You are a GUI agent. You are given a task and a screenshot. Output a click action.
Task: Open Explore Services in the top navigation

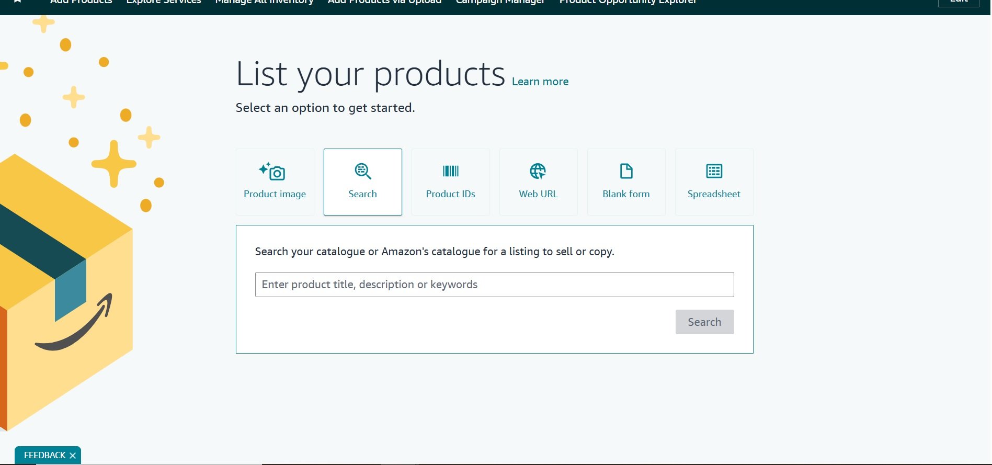(x=164, y=2)
